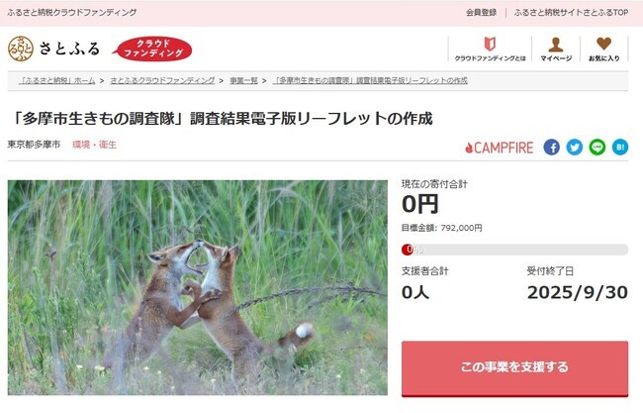This screenshot has width=643, height=413.
Task: Click この事業を支援する button
Action: 514,368
